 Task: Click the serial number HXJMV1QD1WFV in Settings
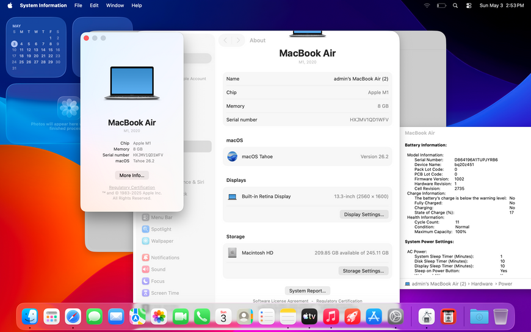[x=369, y=120]
